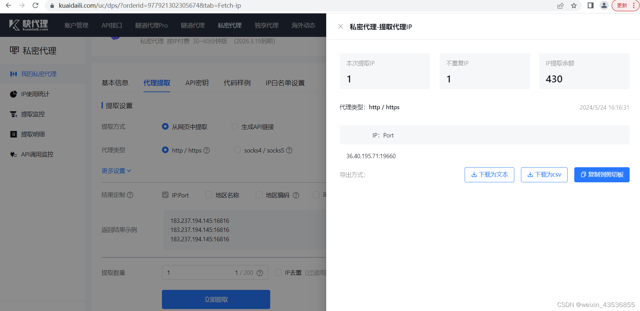Open API接口 in top navigation
This screenshot has width=640, height=311.
[x=112, y=25]
